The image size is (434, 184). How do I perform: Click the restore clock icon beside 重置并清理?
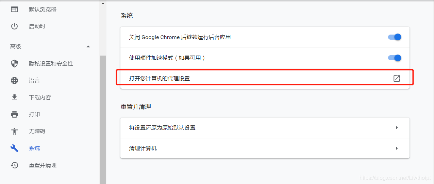[x=14, y=165]
